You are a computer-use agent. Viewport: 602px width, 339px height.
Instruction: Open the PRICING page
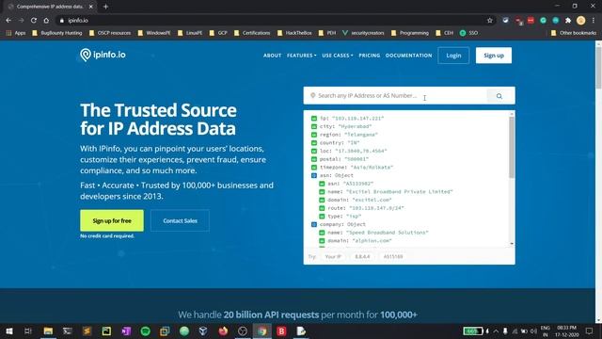370,56
